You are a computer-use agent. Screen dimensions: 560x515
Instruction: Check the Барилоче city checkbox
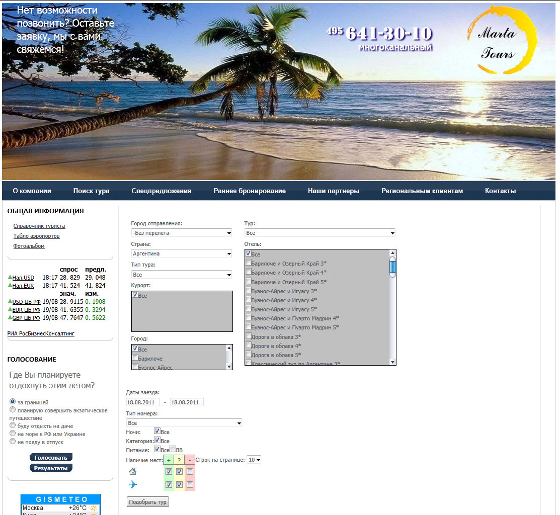(x=135, y=358)
